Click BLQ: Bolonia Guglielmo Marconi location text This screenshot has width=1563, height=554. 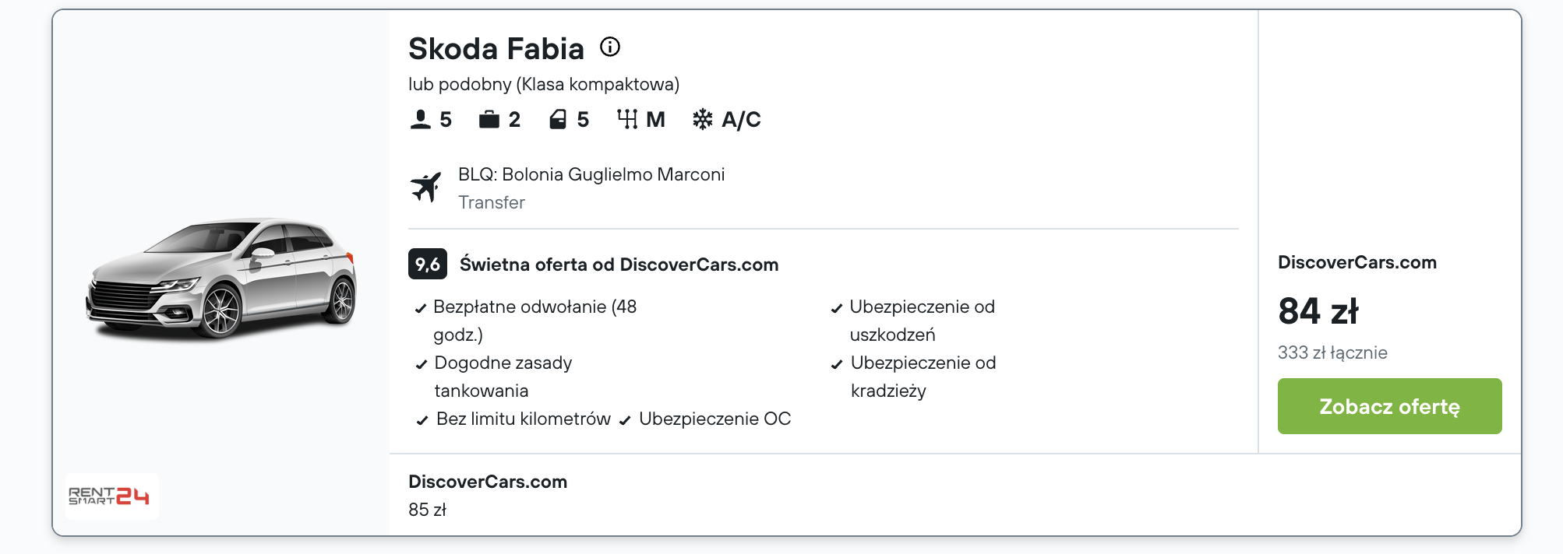coord(591,174)
